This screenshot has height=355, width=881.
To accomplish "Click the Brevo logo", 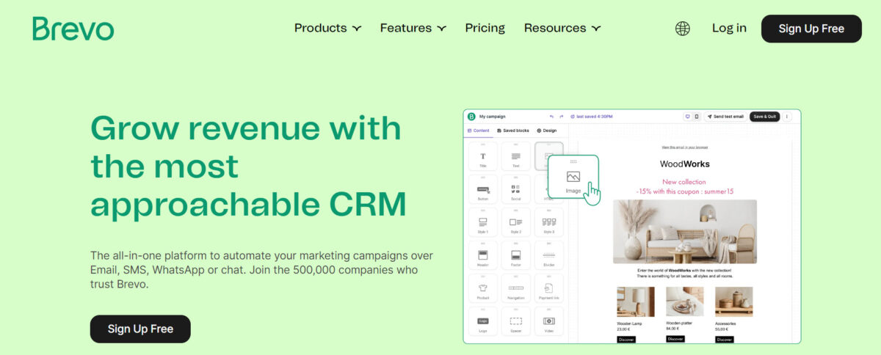I will pos(73,29).
